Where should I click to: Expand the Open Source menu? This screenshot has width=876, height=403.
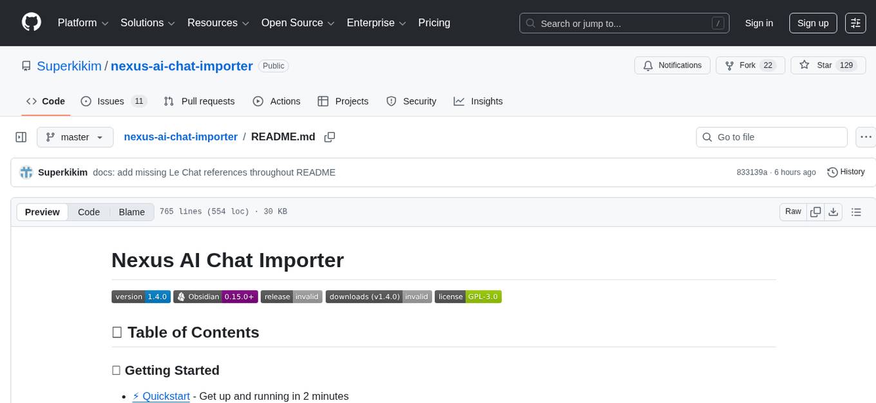click(298, 23)
